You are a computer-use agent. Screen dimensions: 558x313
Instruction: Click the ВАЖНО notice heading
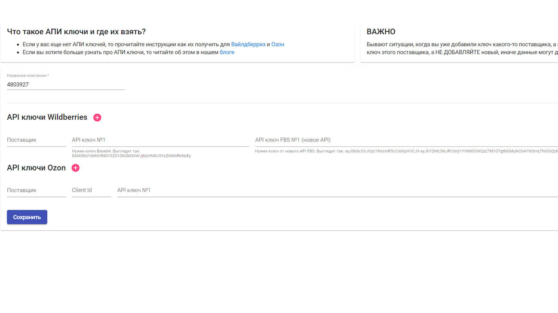pos(381,32)
